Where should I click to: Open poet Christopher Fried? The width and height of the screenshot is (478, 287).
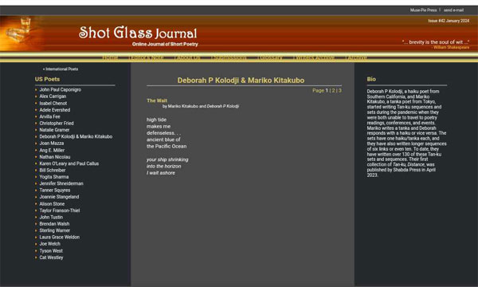point(57,124)
